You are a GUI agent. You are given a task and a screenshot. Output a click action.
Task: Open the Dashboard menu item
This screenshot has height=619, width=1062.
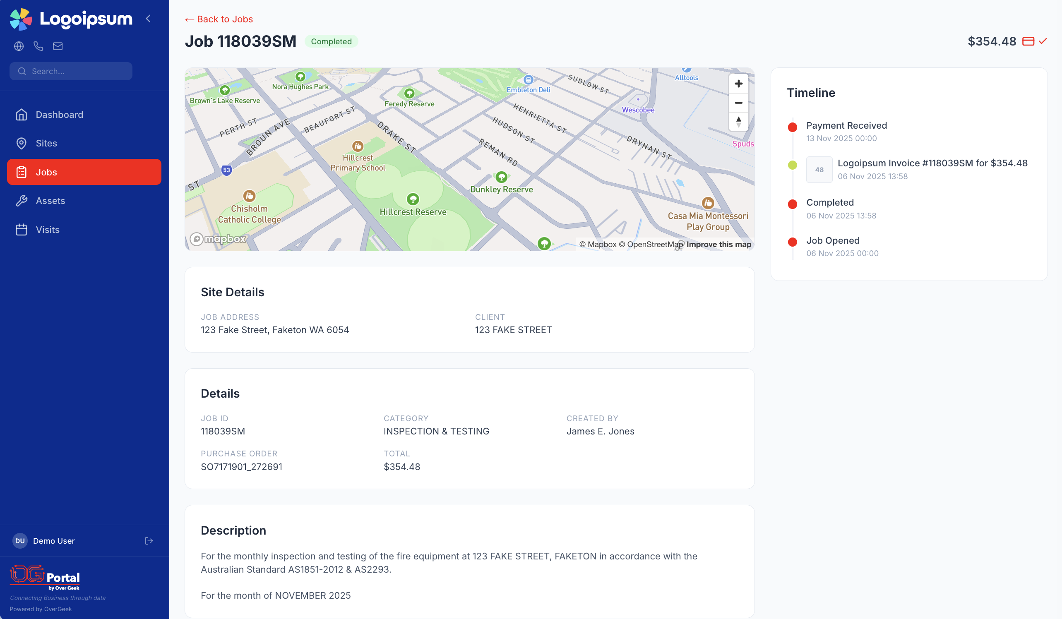coord(59,114)
